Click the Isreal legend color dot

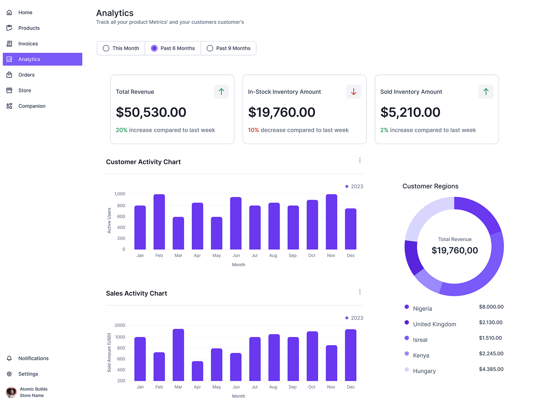pyautogui.click(x=407, y=338)
